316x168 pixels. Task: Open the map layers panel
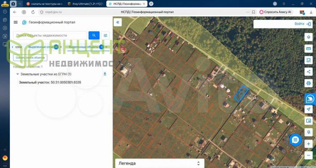[308, 37]
